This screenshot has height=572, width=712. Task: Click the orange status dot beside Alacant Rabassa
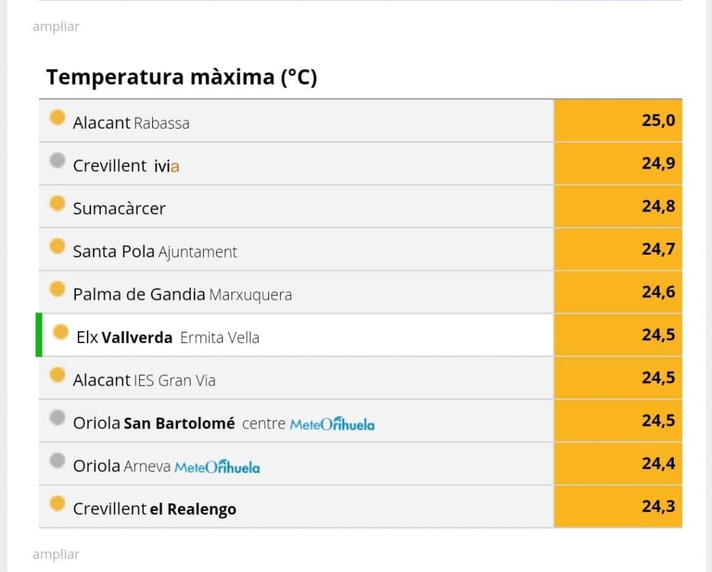[x=57, y=117]
